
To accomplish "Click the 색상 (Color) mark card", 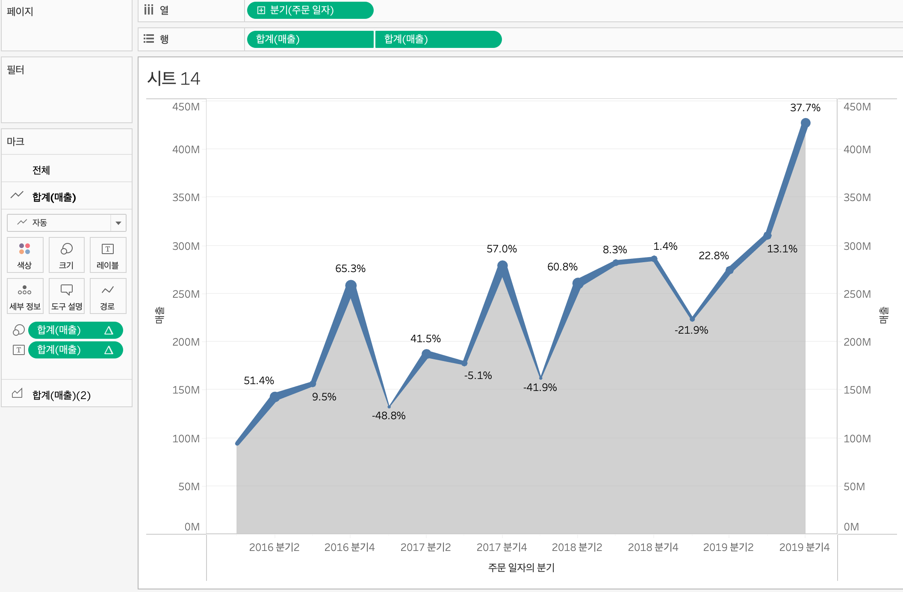I will 25,255.
